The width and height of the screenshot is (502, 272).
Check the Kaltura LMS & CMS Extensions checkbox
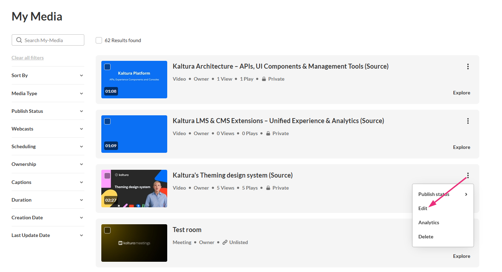pyautogui.click(x=107, y=121)
